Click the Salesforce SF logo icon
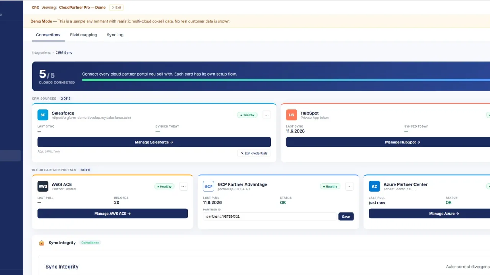 (x=43, y=115)
